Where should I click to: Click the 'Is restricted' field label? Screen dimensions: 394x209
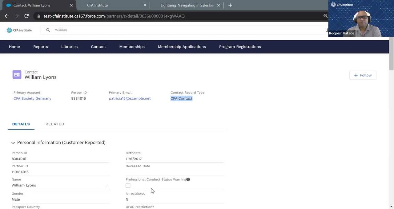click(135, 194)
